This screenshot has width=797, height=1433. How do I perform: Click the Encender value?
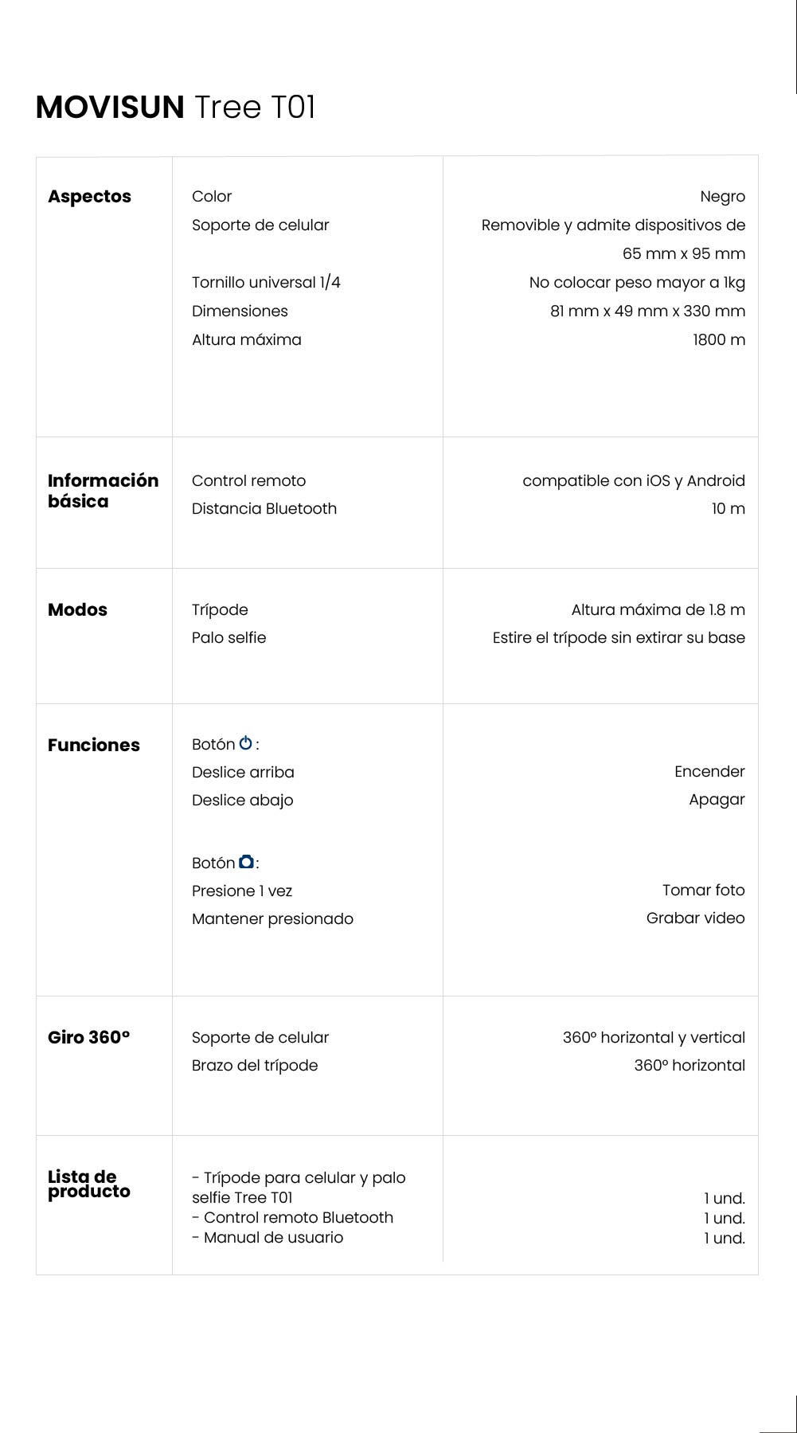tap(709, 772)
